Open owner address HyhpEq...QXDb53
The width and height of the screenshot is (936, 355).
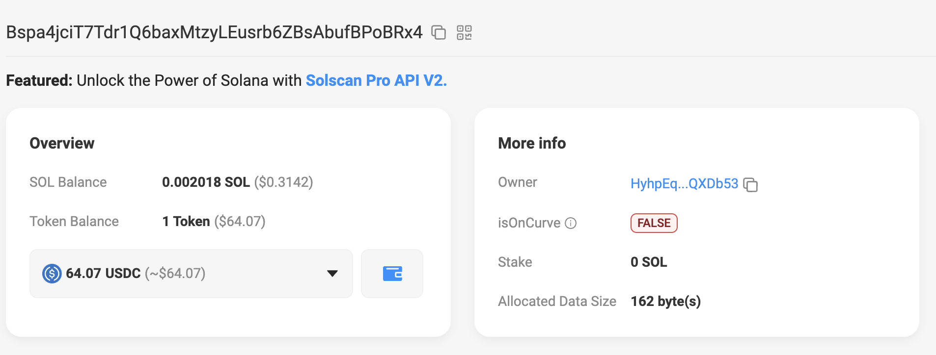click(x=684, y=184)
